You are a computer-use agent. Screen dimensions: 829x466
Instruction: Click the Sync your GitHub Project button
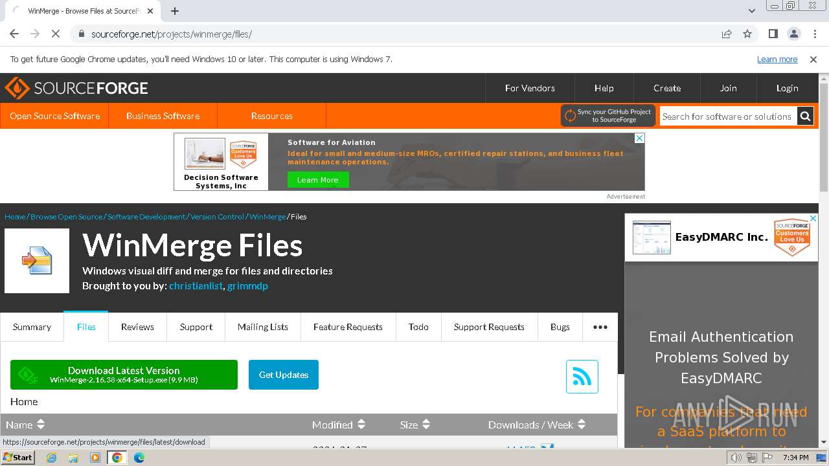[608, 116]
